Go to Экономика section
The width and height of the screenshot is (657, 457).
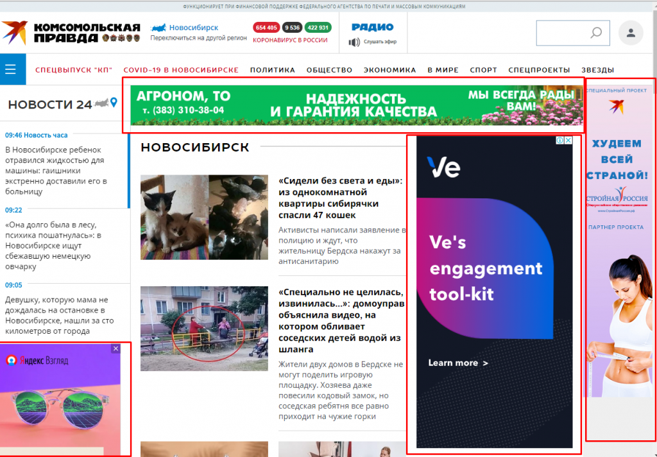pyautogui.click(x=389, y=70)
